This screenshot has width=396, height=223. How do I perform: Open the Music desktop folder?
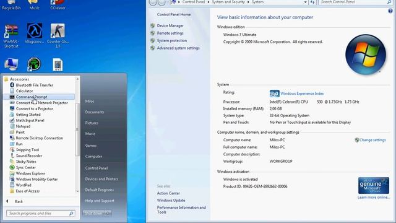(35, 4)
